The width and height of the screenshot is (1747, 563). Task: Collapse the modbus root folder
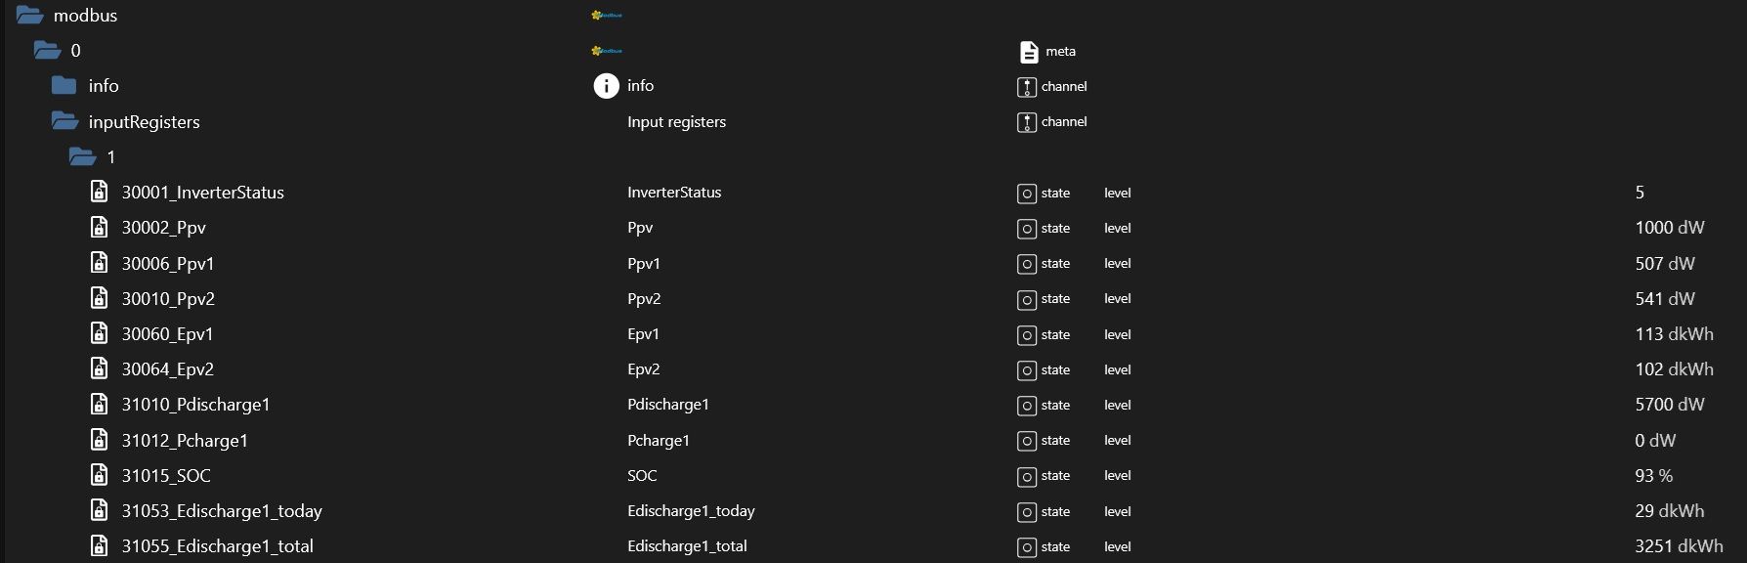(x=29, y=15)
